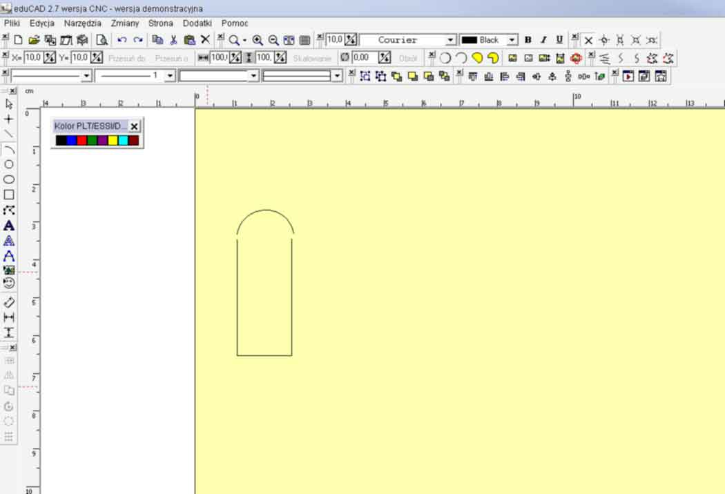The height and width of the screenshot is (494, 725).
Task: Expand the third empty style dropdown
Action: pos(253,76)
